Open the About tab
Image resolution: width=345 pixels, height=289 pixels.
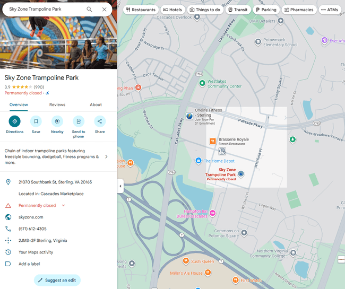click(x=96, y=105)
